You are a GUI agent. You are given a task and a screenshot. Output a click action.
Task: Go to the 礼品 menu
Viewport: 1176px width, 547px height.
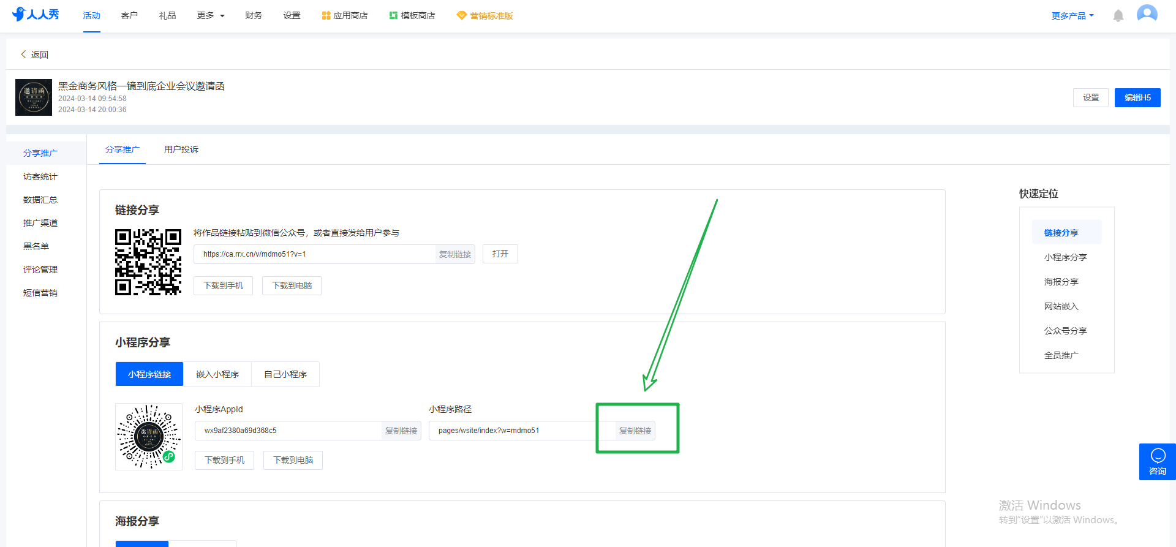167,15
